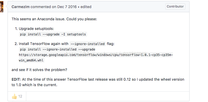Screen dimensions: 208x102
Task: Click the reaction count 12
Action: tap(20, 97)
